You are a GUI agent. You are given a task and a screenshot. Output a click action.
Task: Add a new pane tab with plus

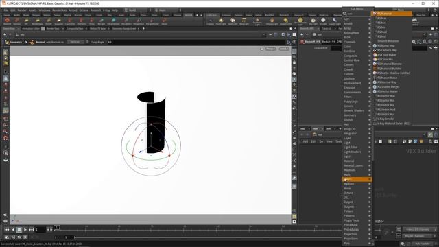[x=143, y=29]
